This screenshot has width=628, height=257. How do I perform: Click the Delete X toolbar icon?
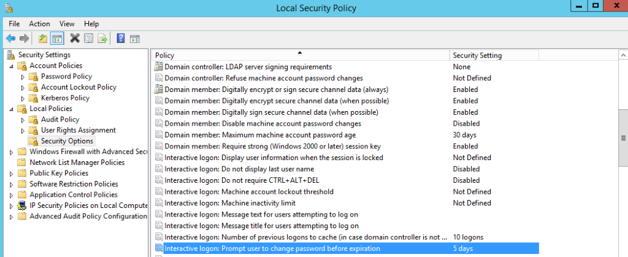point(75,39)
